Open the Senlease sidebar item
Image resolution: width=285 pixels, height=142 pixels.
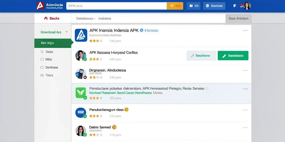pos(51,67)
